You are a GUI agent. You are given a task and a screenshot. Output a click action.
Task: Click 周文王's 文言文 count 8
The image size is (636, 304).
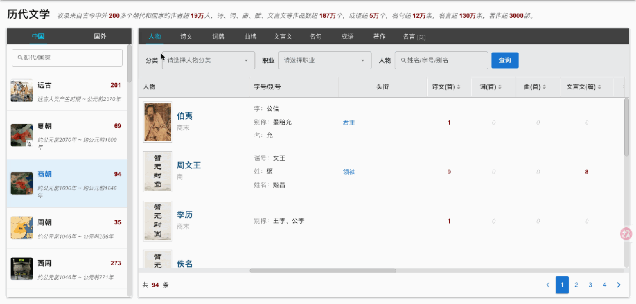[x=586, y=172]
